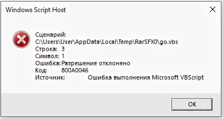Click the Строка label
223x119 pixels.
click(x=46, y=49)
